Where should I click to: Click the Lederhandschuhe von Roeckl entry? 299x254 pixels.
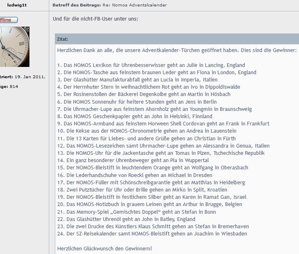point(135,175)
